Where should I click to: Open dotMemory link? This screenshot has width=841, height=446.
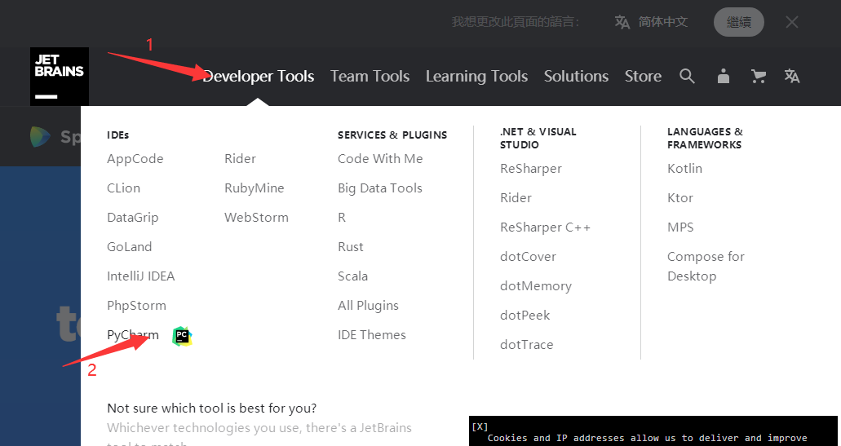point(536,286)
